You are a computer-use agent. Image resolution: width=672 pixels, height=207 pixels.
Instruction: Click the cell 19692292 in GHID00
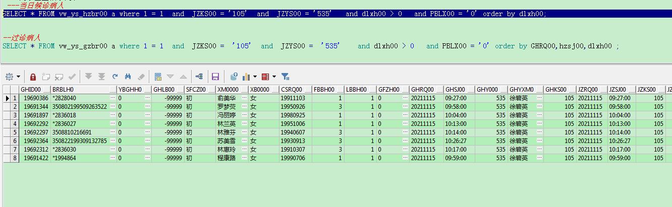click(35, 124)
